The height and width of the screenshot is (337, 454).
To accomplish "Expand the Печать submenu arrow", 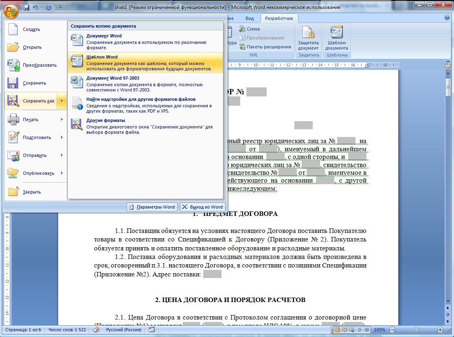I will 61,120.
